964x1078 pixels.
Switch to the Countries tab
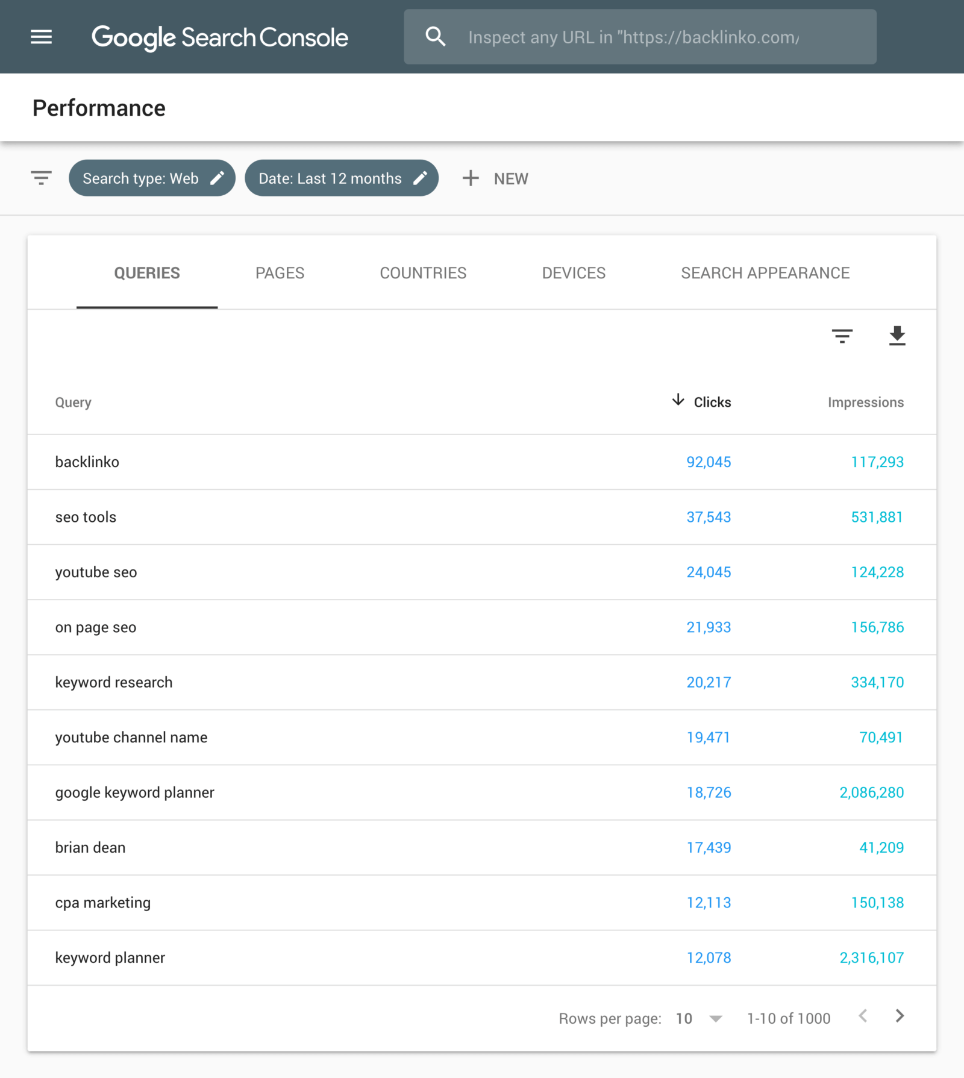423,273
